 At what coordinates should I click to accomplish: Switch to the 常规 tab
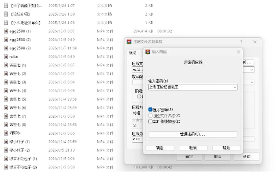(x=132, y=53)
